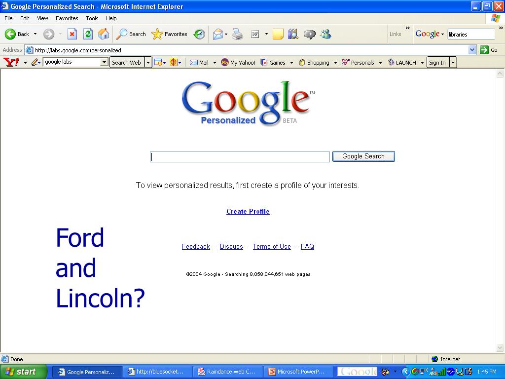The width and height of the screenshot is (505, 379).
Task: Open the Research books icon
Action: click(293, 34)
